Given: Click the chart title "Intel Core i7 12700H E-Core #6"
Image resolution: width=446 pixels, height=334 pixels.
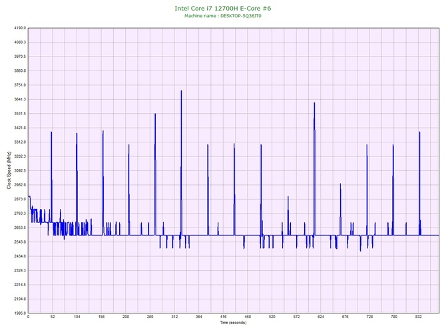Looking at the screenshot, I should pos(223,9).
